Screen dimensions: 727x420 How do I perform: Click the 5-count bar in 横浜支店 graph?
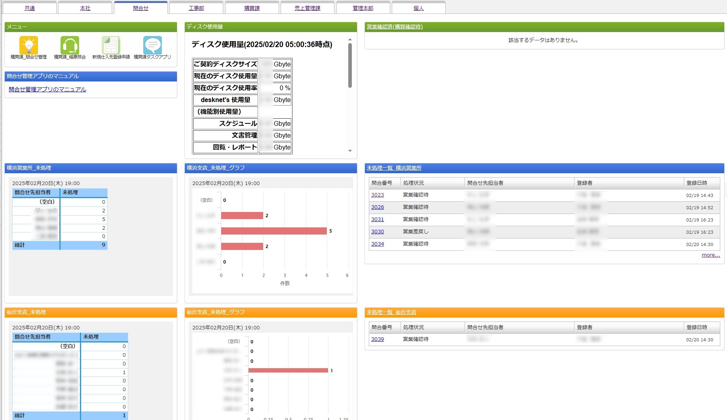(274, 231)
